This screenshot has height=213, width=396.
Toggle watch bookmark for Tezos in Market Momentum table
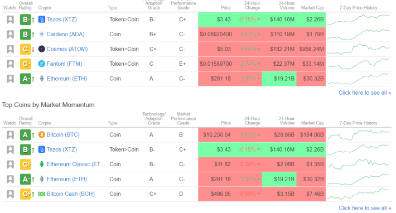click(x=10, y=149)
